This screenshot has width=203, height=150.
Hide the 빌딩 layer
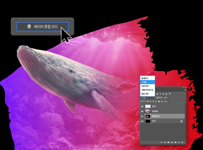click(x=142, y=106)
